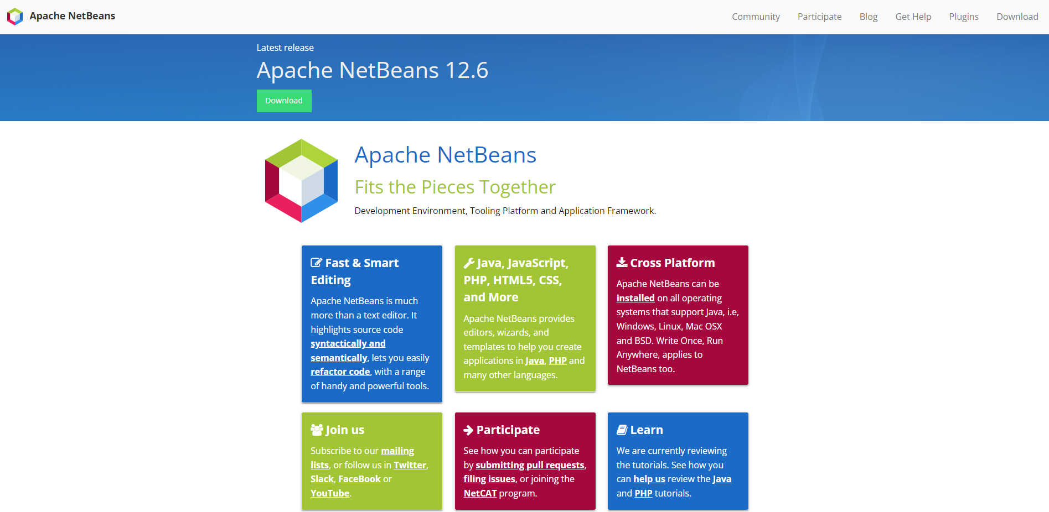Follow the Twitter link
This screenshot has height=512, width=1049.
tap(410, 465)
